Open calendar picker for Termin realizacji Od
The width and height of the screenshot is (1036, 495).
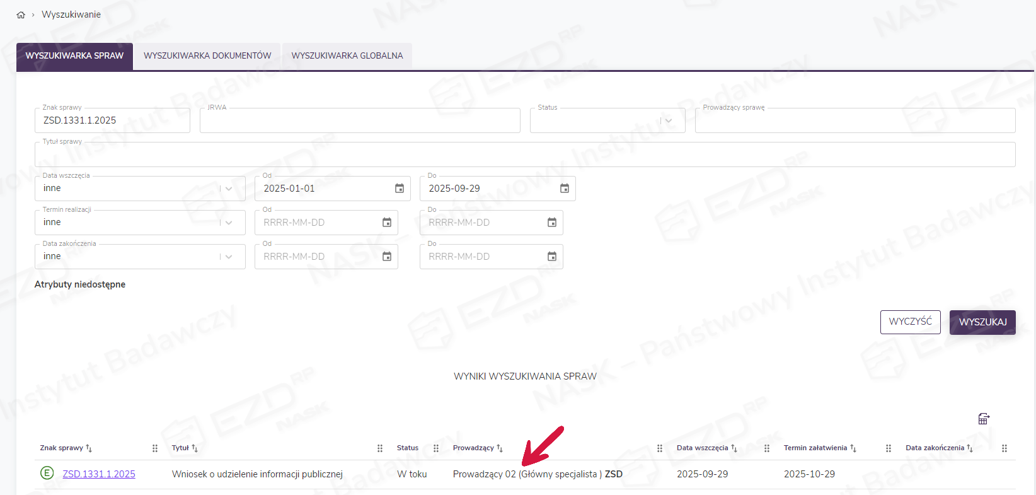(x=386, y=223)
